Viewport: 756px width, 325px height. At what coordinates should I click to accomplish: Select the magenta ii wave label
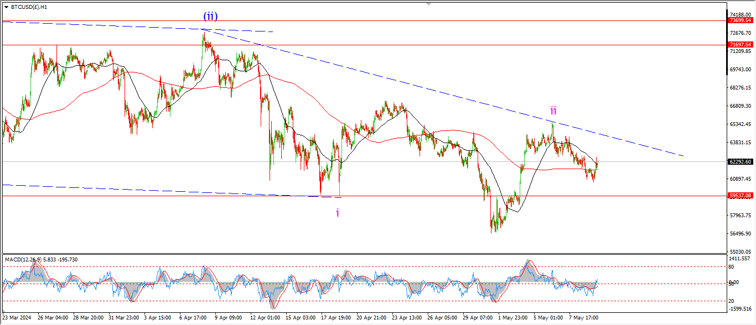[x=553, y=110]
